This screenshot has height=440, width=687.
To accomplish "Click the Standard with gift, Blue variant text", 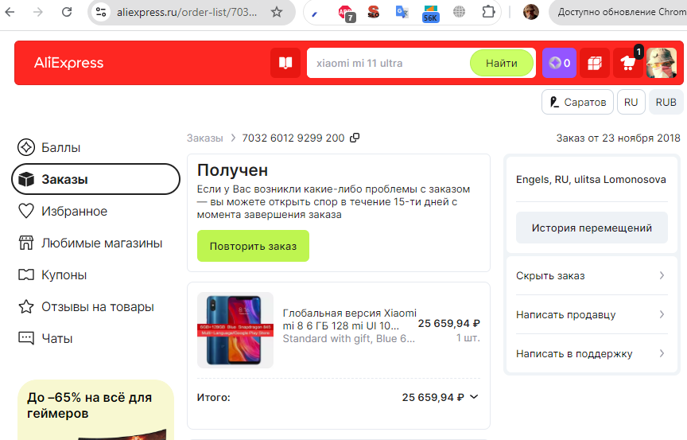I will pos(349,338).
